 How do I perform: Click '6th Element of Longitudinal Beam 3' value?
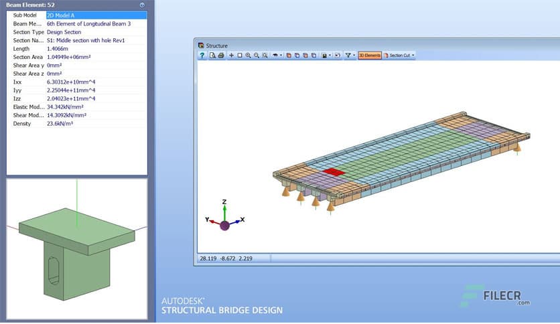(88, 23)
